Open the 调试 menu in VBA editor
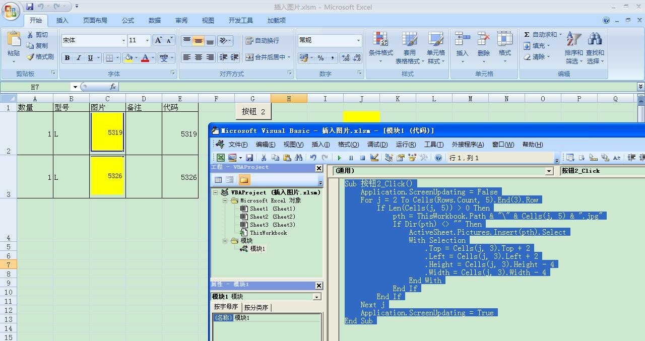 pyautogui.click(x=377, y=145)
